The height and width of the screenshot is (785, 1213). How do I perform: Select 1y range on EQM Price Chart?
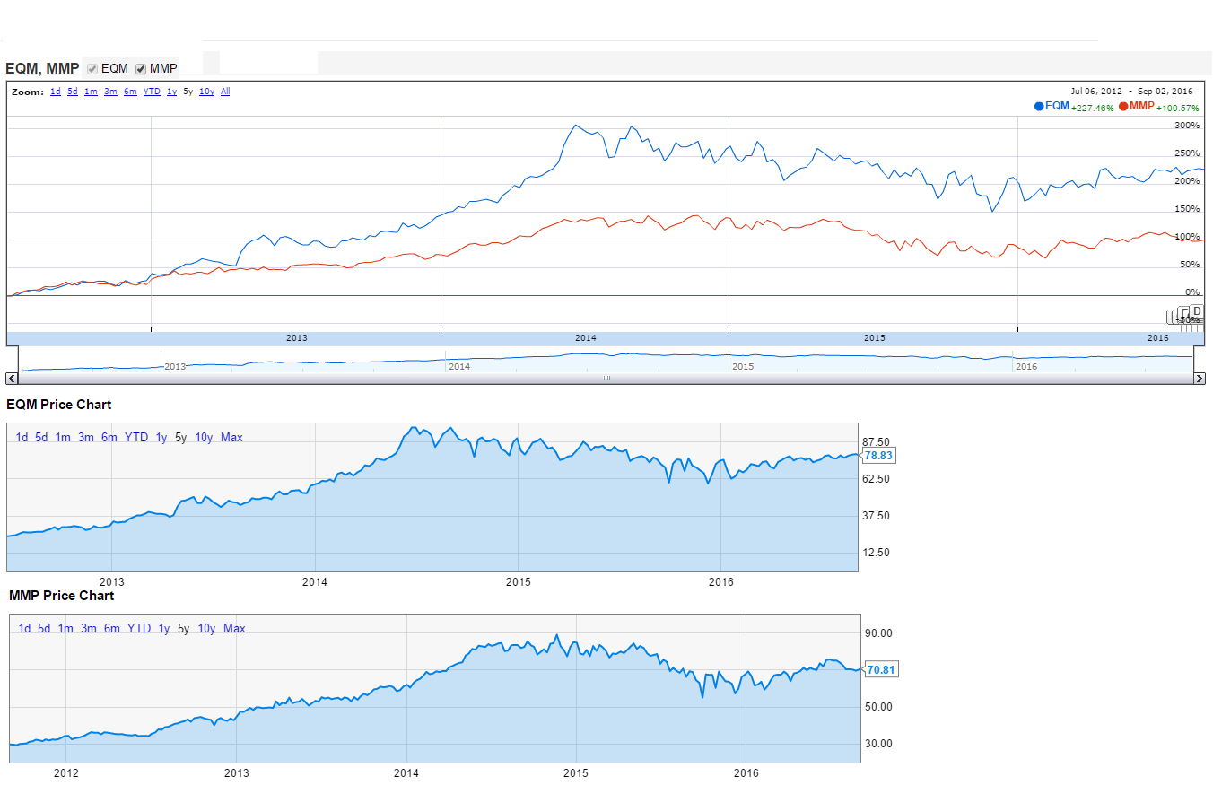point(161,438)
